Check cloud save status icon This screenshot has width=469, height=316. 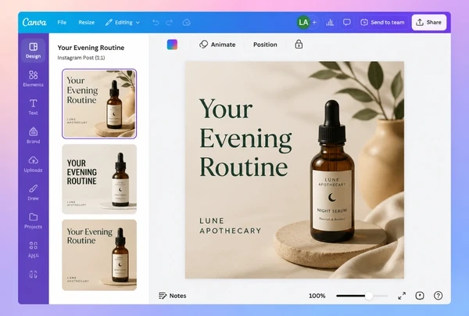pyautogui.click(x=186, y=23)
